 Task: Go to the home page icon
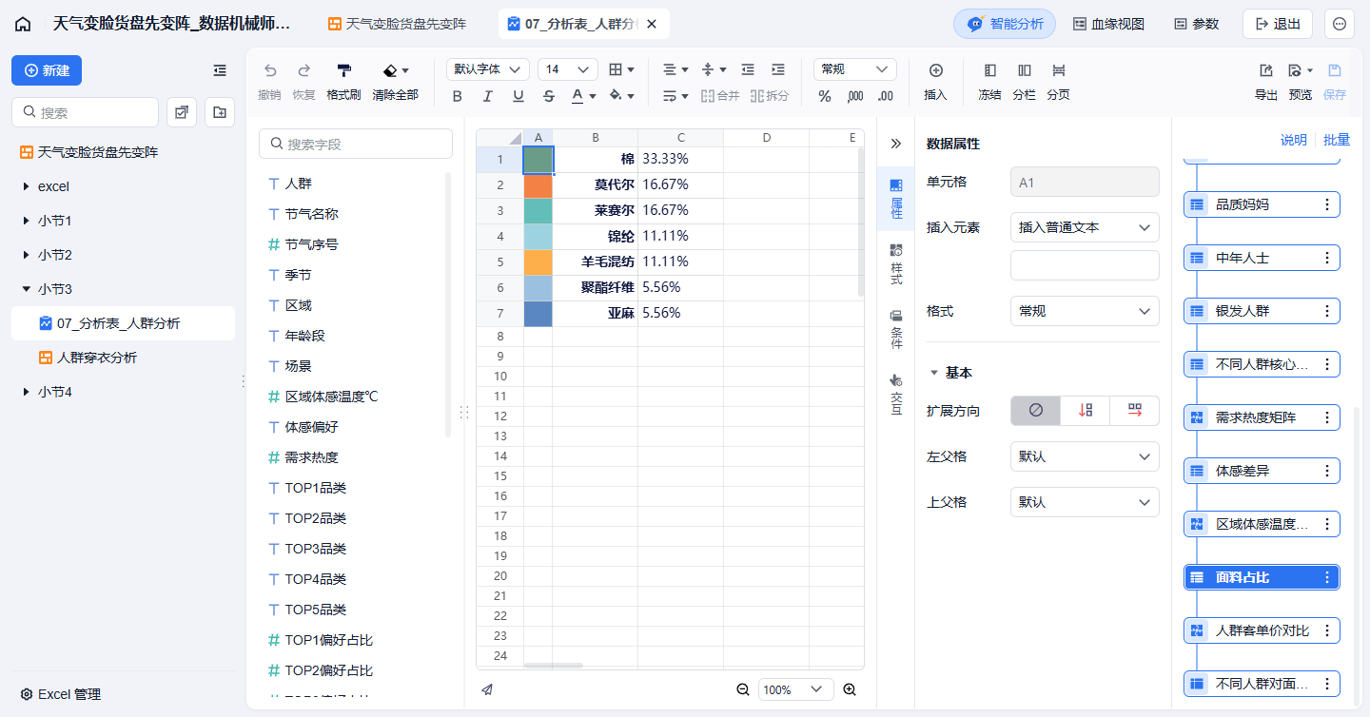[x=23, y=24]
